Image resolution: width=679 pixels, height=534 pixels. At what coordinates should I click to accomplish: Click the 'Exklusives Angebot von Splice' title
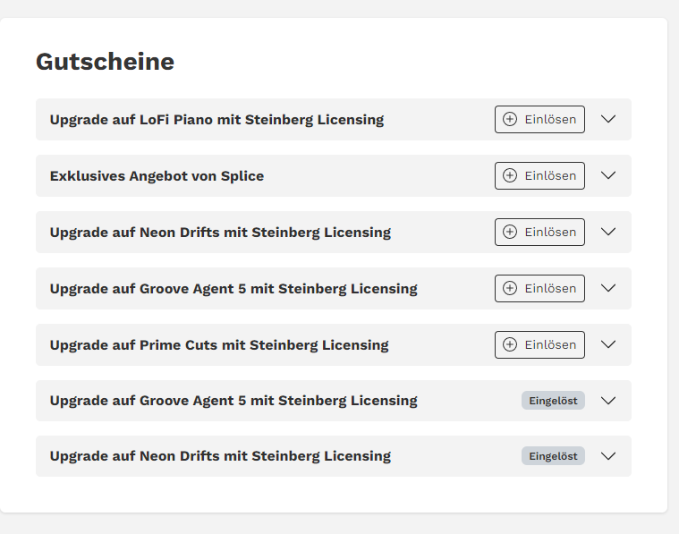tap(157, 176)
